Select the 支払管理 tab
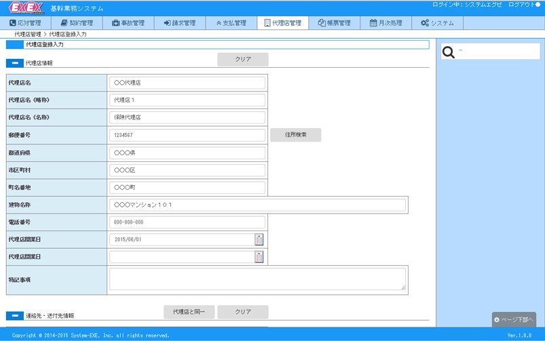Viewport: 545px width, 341px height. (231, 23)
